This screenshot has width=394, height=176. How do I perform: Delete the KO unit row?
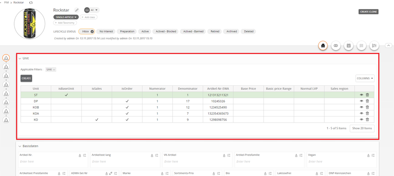click(367, 119)
